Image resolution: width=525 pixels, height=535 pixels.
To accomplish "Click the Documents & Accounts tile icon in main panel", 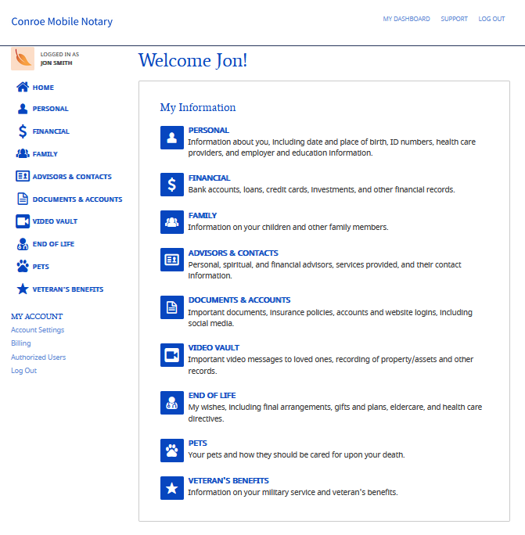I will 172,307.
